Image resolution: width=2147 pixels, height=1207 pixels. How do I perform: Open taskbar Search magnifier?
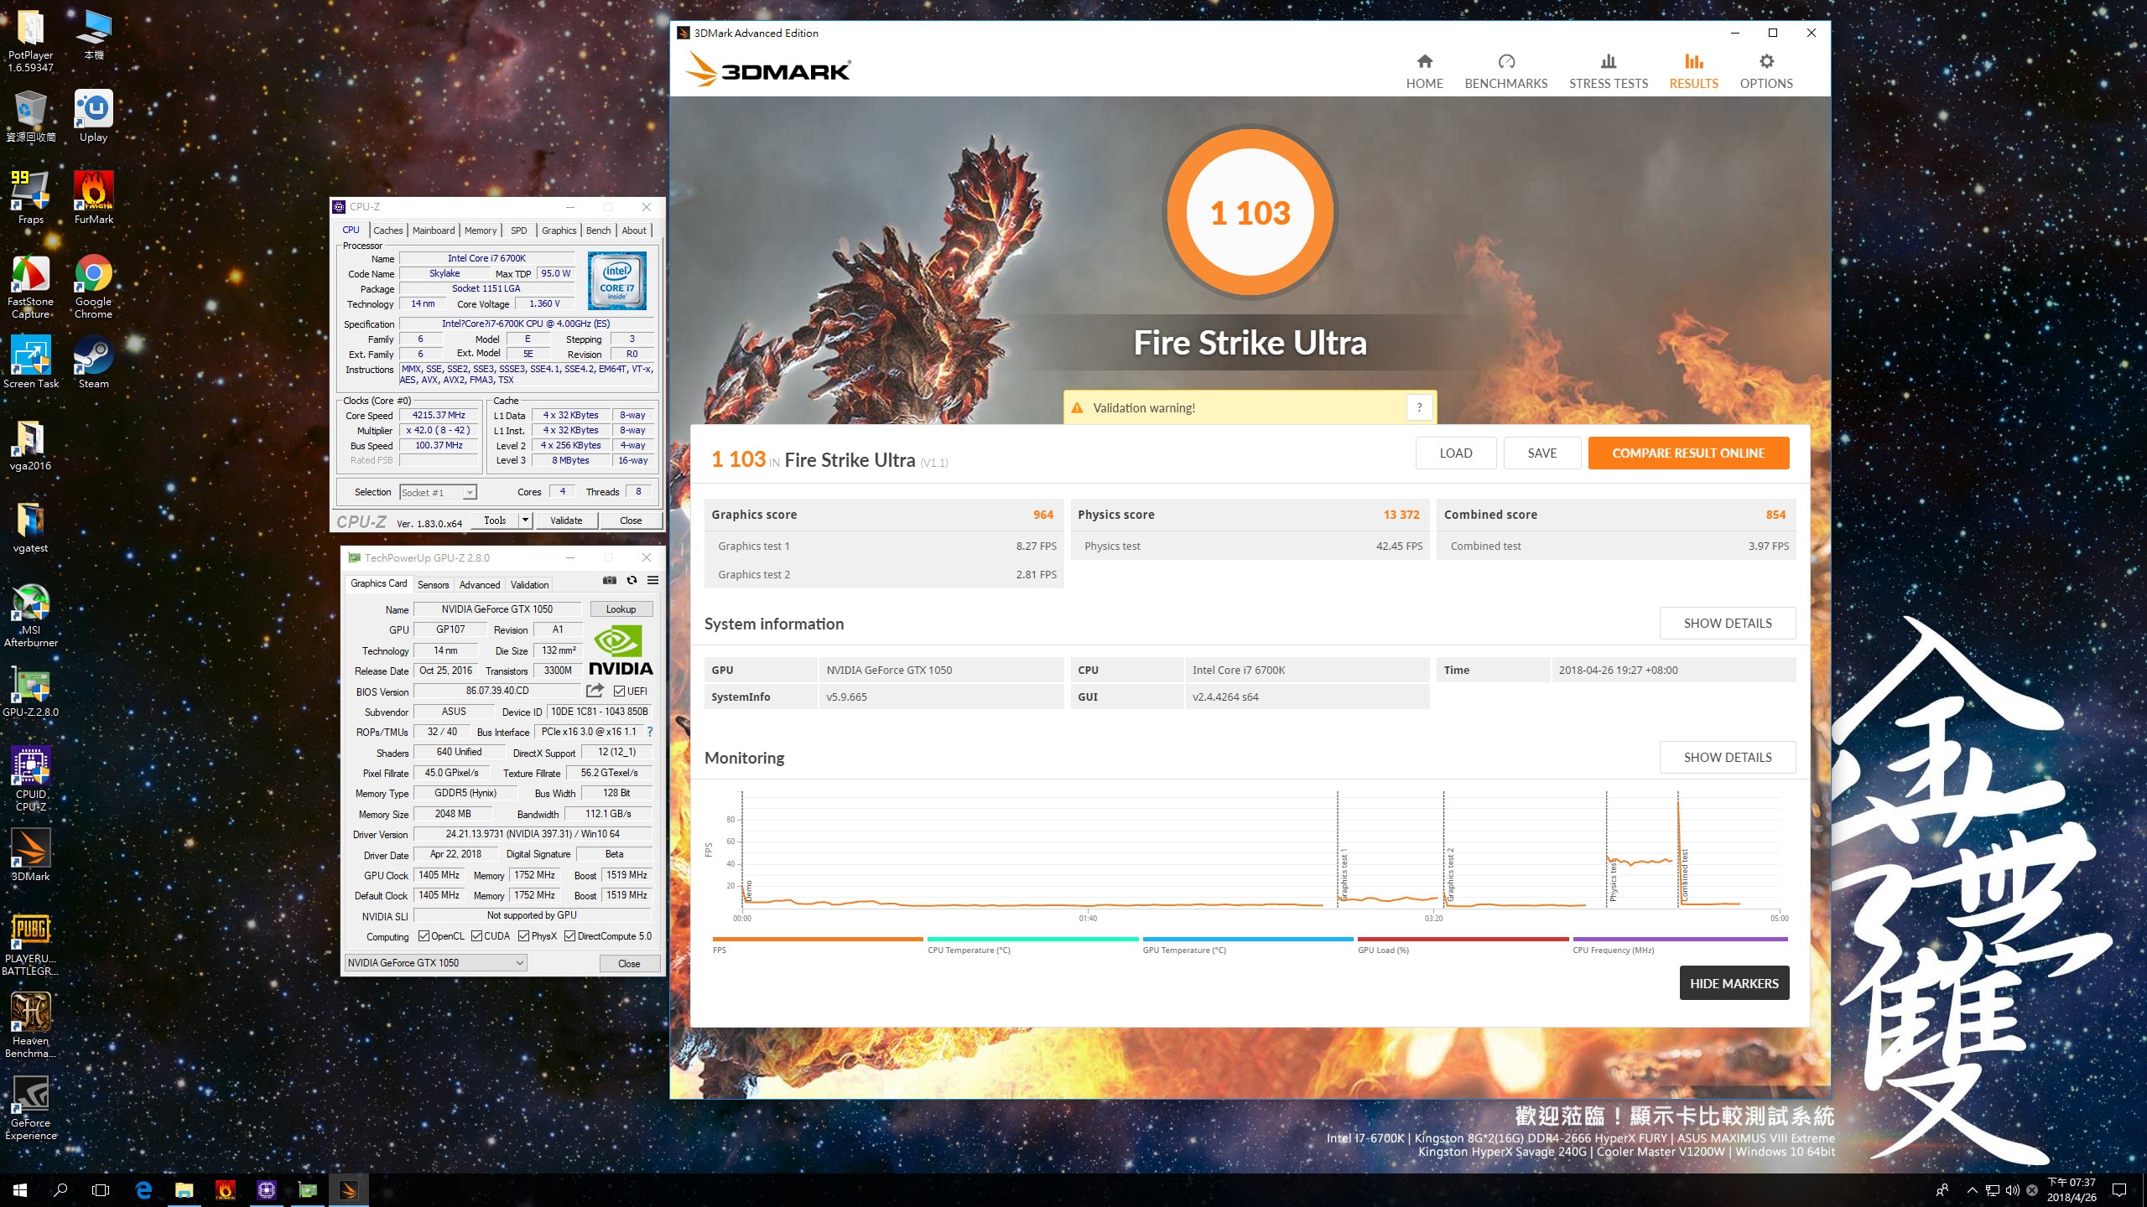tap(60, 1189)
